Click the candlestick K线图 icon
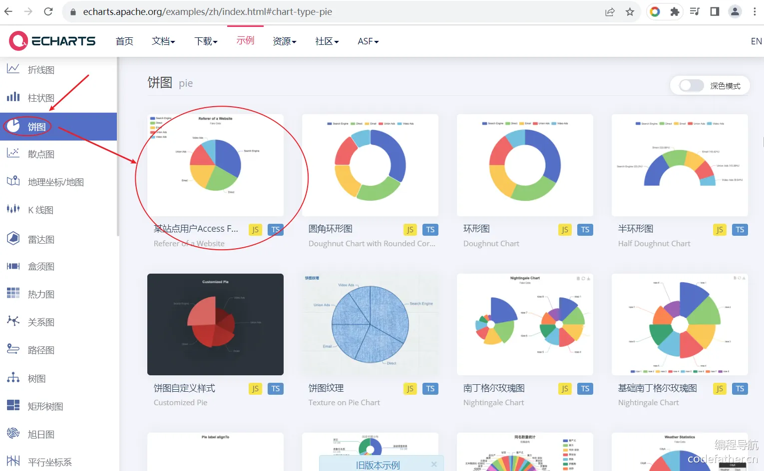This screenshot has width=764, height=471. coord(13,209)
